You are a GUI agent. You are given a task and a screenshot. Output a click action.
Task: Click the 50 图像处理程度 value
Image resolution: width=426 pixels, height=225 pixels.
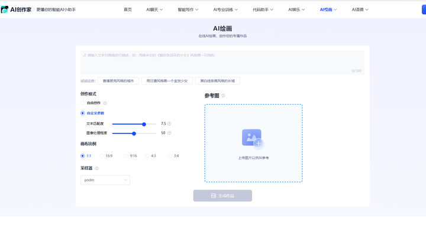pos(163,133)
